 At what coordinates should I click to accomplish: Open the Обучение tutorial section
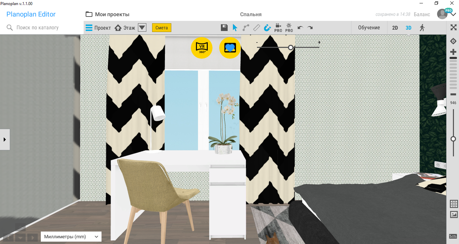pos(369,28)
